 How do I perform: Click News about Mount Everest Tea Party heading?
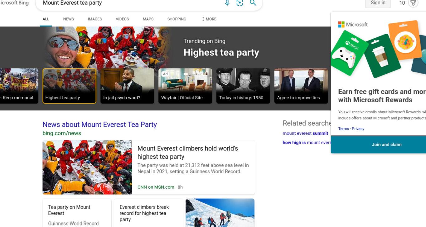[99, 124]
